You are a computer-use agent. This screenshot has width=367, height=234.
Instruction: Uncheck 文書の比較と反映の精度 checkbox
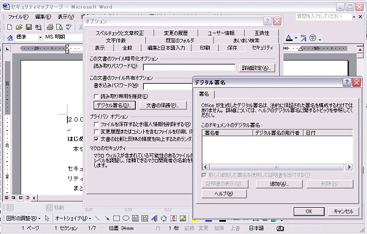pyautogui.click(x=96, y=139)
